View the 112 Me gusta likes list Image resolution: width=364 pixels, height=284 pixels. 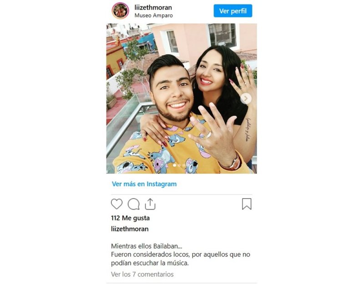130,218
